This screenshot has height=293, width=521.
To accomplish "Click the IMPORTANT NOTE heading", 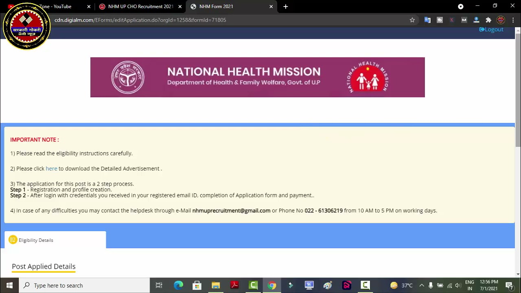I will click(35, 140).
